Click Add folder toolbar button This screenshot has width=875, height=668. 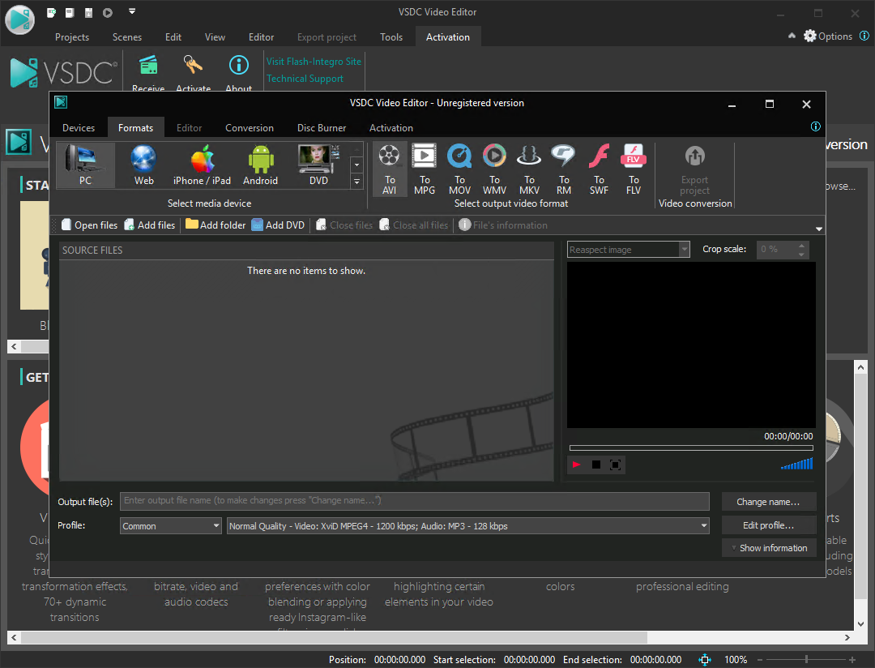(x=216, y=225)
